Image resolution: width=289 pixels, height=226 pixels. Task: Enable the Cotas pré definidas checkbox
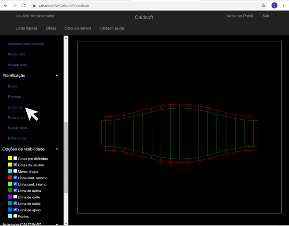pyautogui.click(x=15, y=158)
